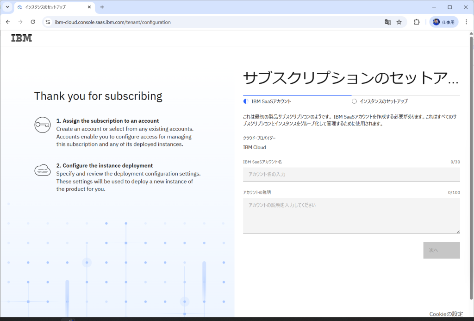Click '2. Configure the instance deployment'
Screen dimensions: 474x321
coord(105,165)
